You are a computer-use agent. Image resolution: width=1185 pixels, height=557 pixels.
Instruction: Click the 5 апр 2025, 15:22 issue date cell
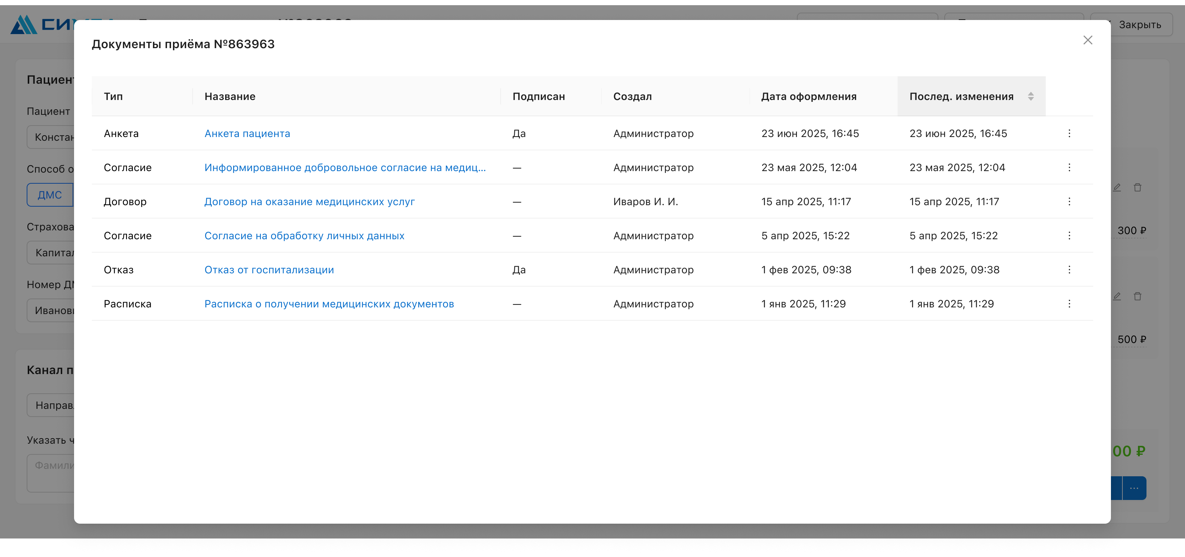click(x=805, y=236)
